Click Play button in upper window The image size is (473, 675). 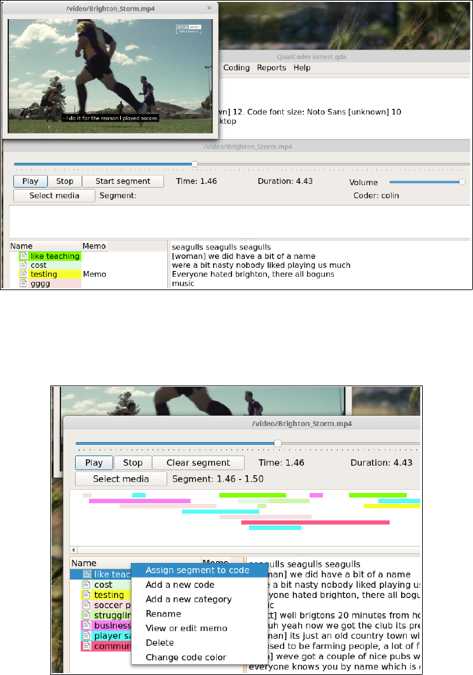(x=30, y=181)
